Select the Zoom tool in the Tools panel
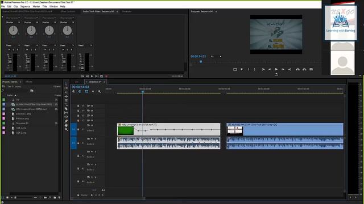Screen dimensions: 364x204 coord(66,129)
